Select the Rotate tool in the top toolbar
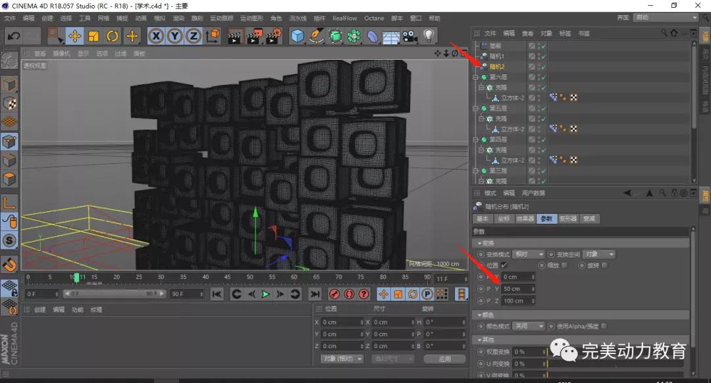Viewport: 711px width, 383px height. pos(113,36)
